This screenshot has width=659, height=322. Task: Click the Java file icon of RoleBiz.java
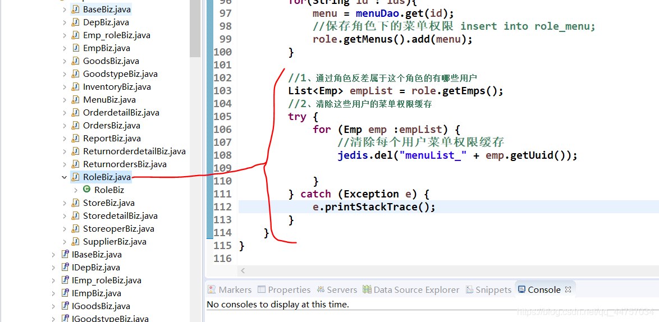pos(76,177)
